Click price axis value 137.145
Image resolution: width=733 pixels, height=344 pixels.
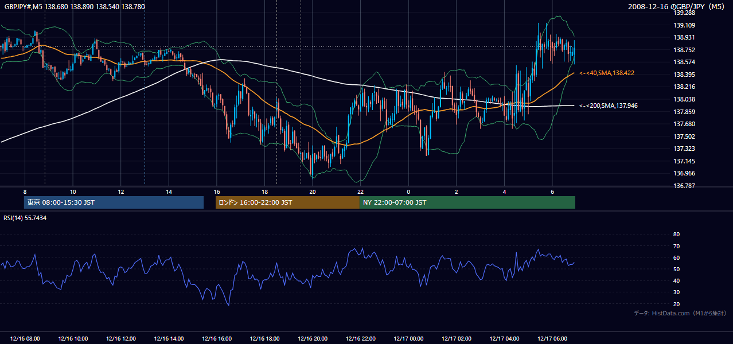[x=684, y=161]
